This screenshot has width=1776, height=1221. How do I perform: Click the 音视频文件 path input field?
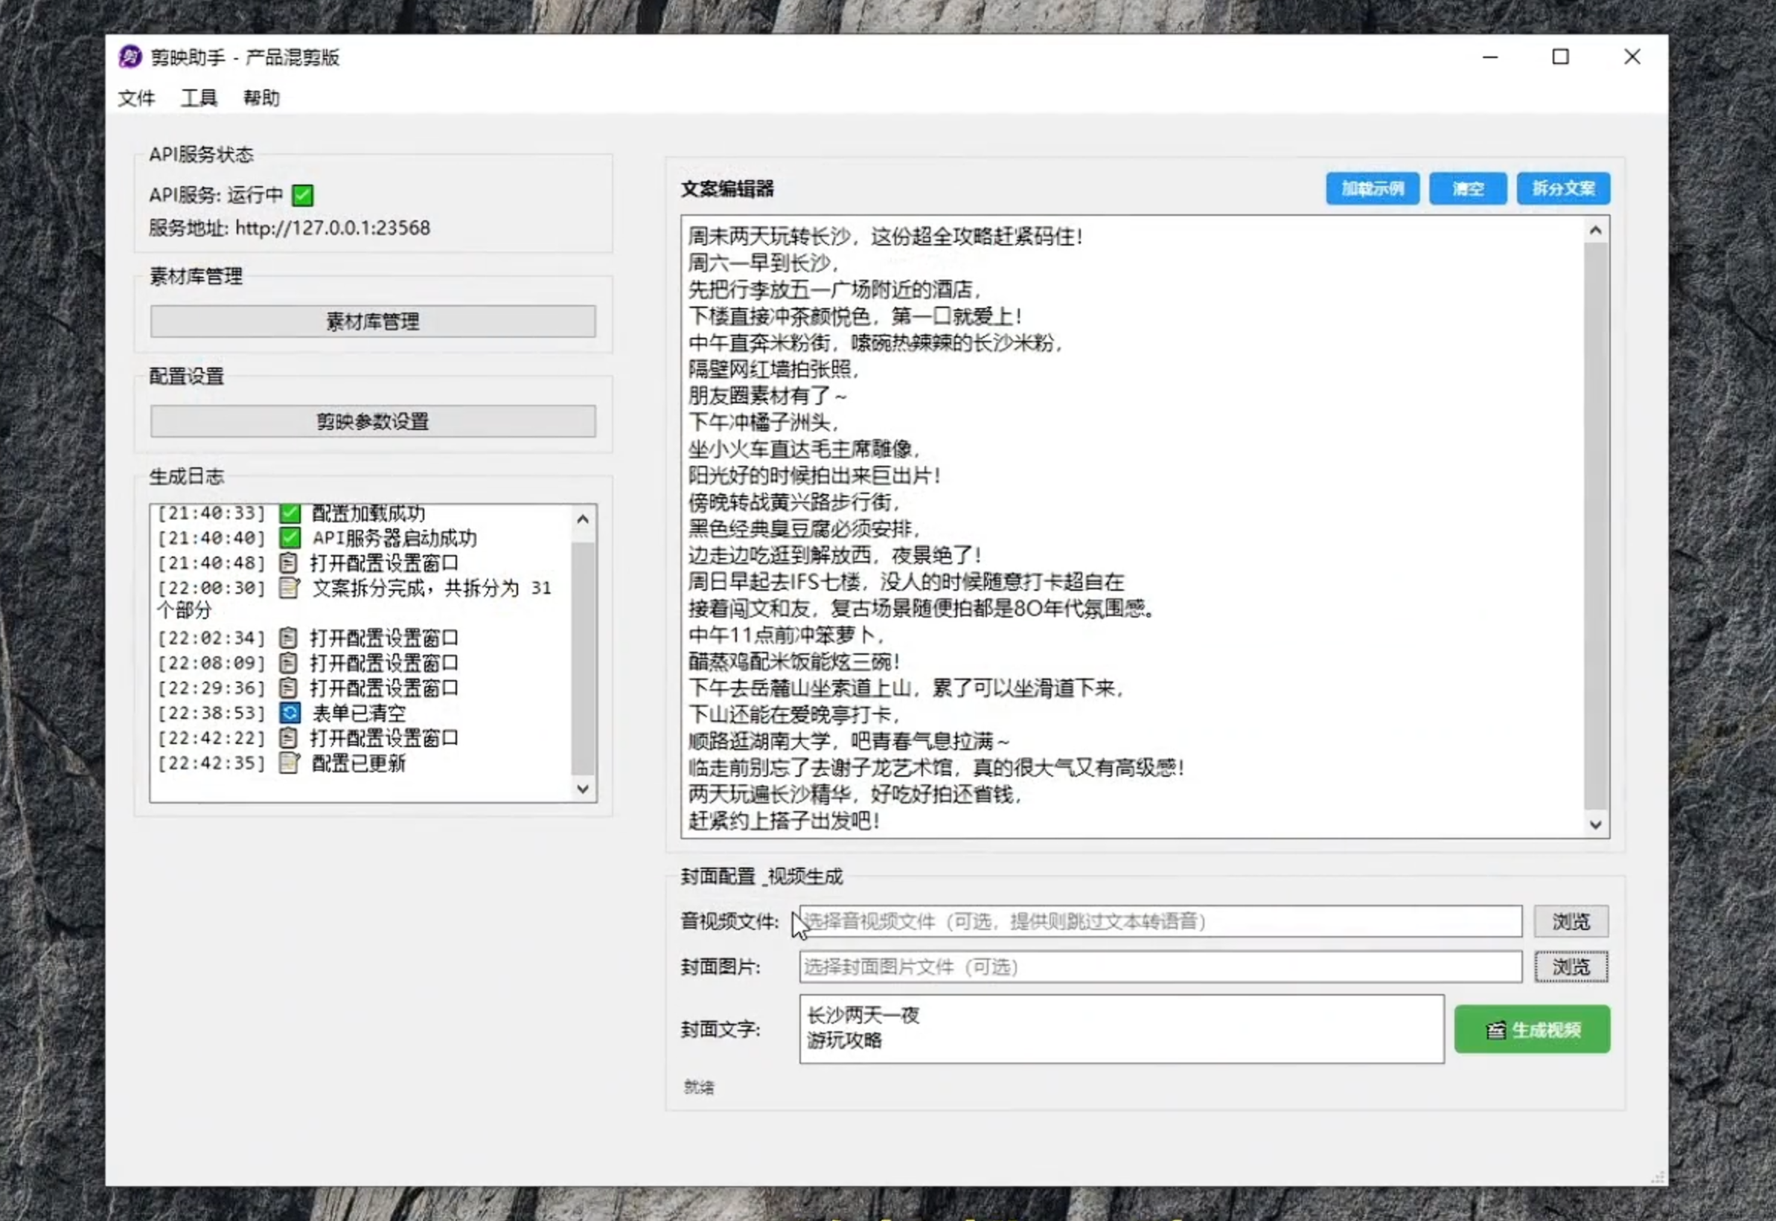coord(1160,921)
